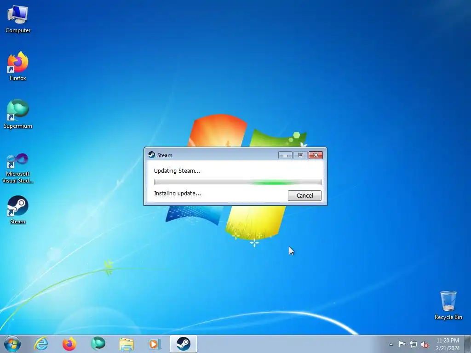Select the Microsoft Visual Studio shortcut

click(18, 168)
